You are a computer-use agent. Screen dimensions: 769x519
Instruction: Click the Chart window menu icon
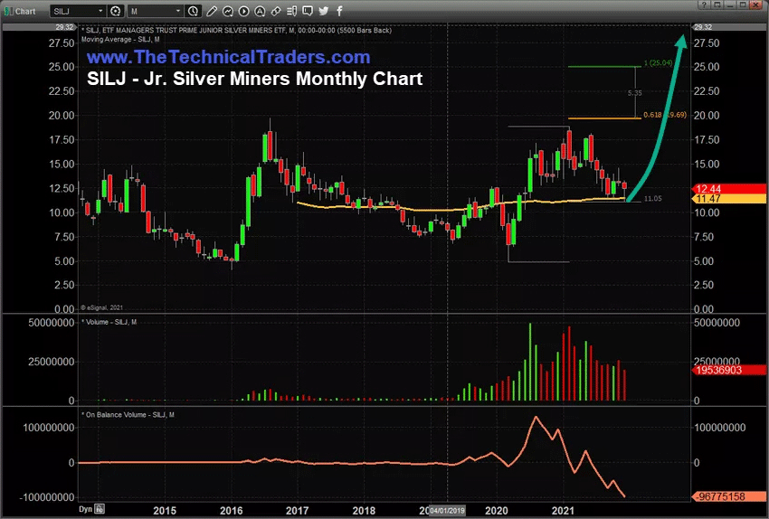tap(11, 12)
